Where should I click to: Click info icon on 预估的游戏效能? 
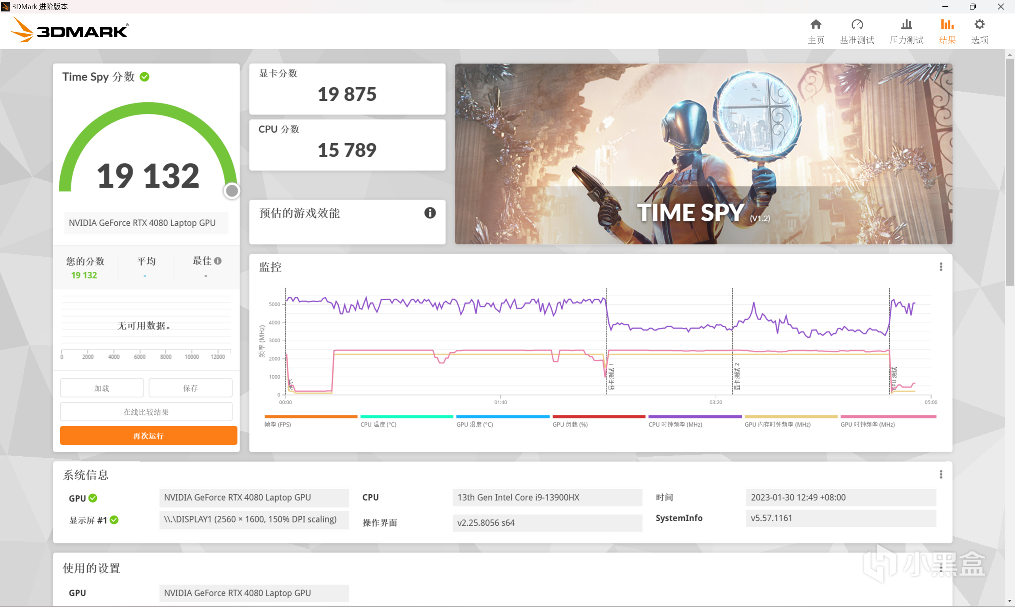point(430,213)
